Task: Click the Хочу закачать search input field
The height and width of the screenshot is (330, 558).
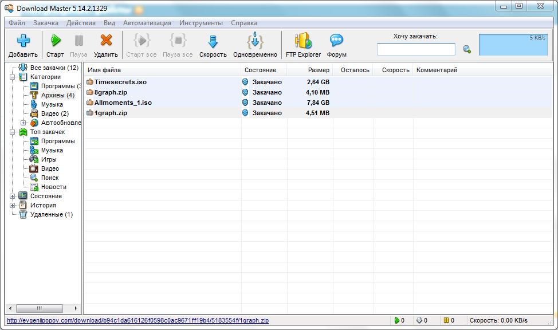Action: [x=416, y=49]
